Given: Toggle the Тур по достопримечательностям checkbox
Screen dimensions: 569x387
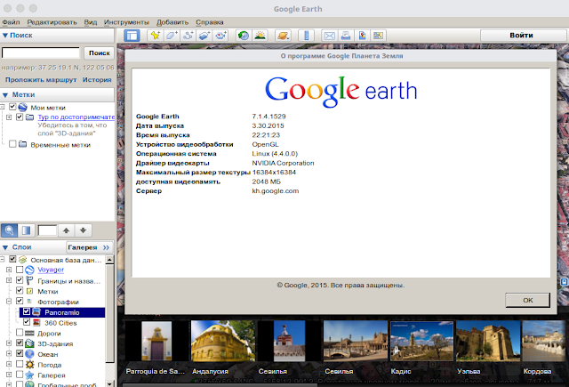Looking at the screenshot, I should [20, 117].
